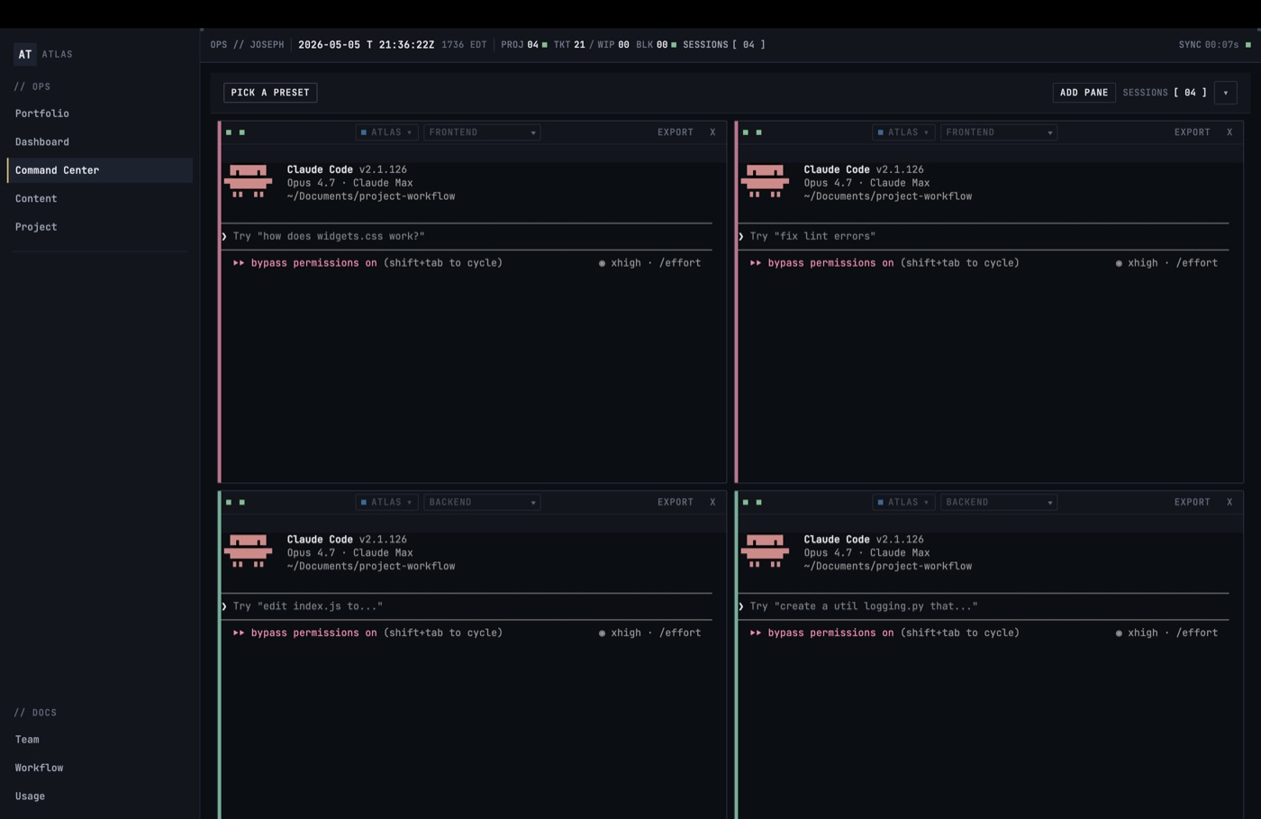Screen dimensions: 1261x819
Task: Click effort dot before xhigh in logging.py pane
Action: [x=1119, y=633]
